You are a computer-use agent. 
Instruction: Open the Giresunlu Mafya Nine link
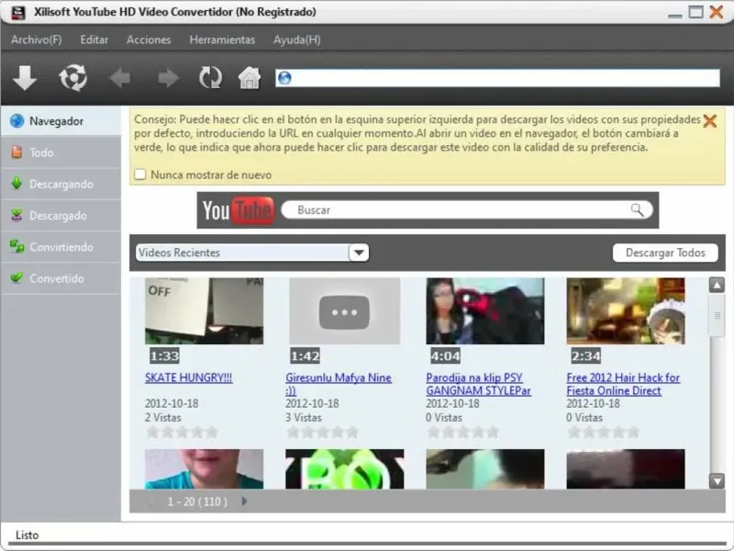coord(339,384)
